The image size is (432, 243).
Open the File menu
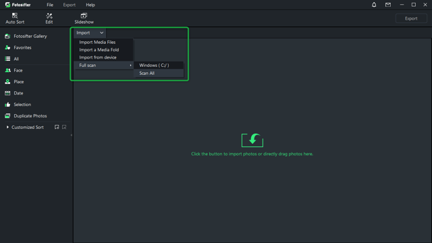[50, 5]
